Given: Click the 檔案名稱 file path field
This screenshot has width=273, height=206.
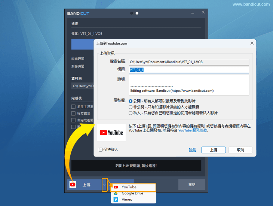Looking at the screenshot, I should (x=189, y=62).
